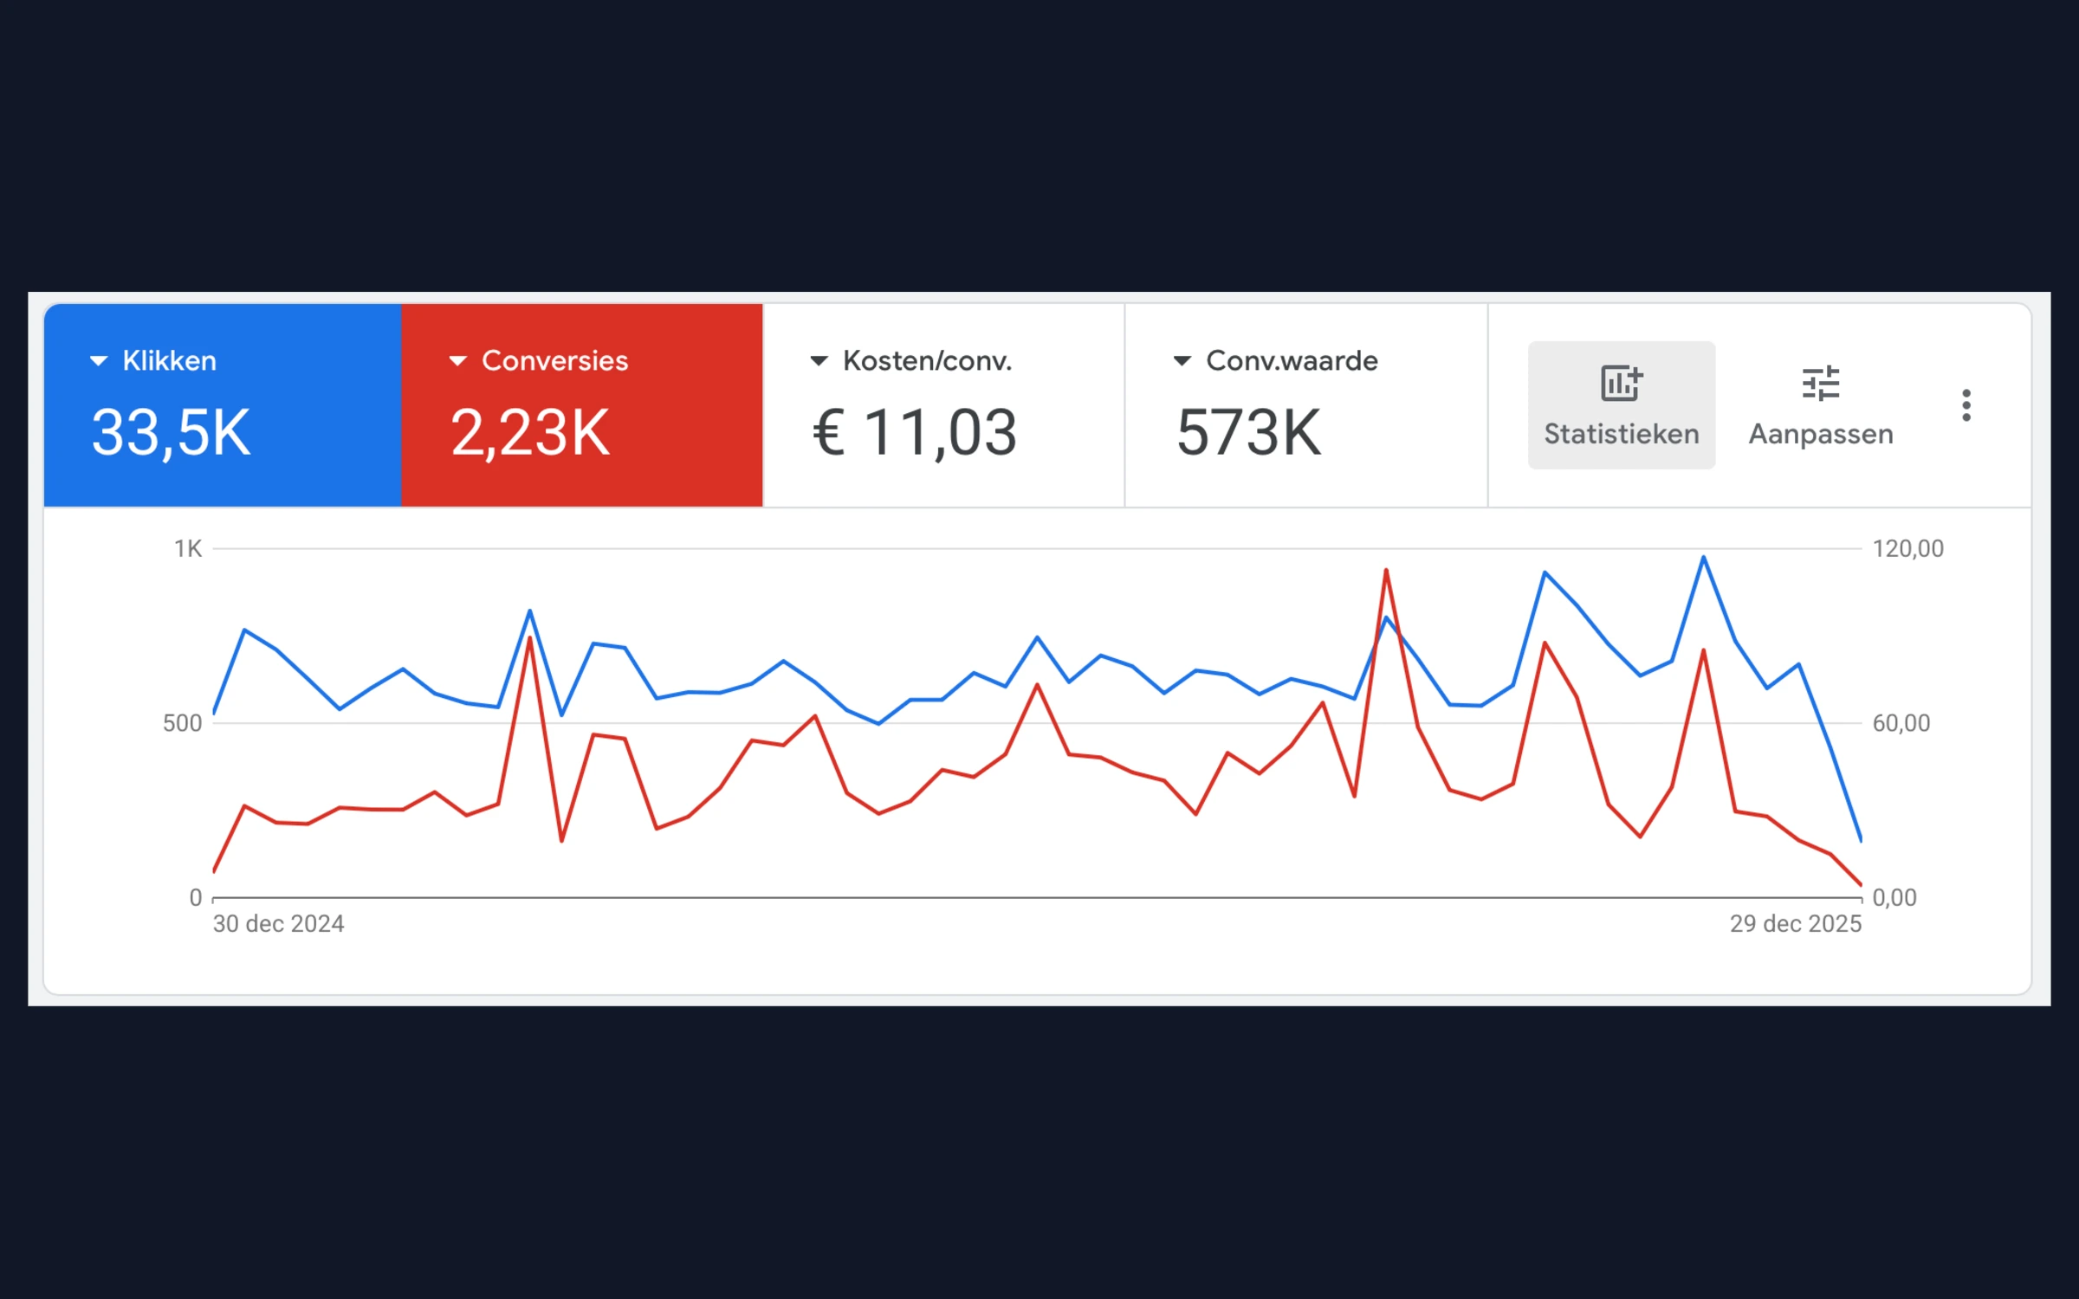The height and width of the screenshot is (1299, 2079).
Task: Click the 60,00 right axis label
Action: pos(1901,723)
